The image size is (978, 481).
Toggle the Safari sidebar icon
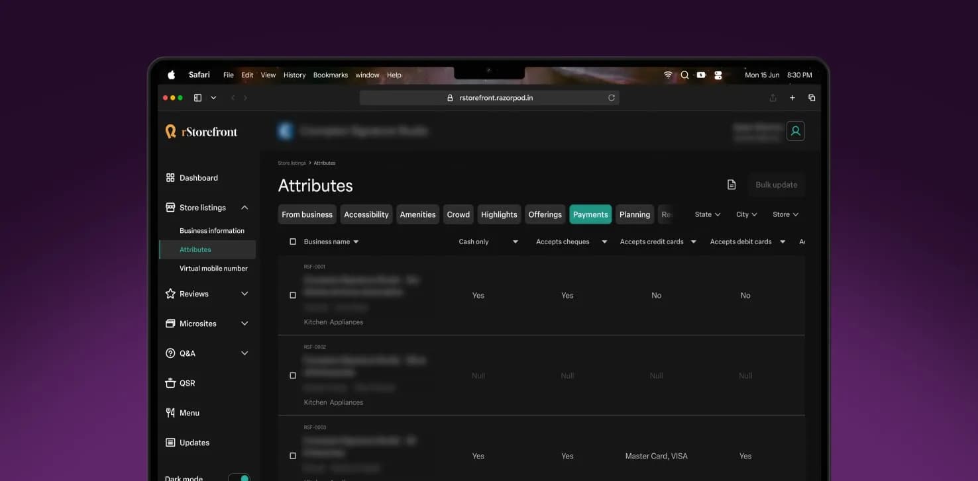[197, 97]
